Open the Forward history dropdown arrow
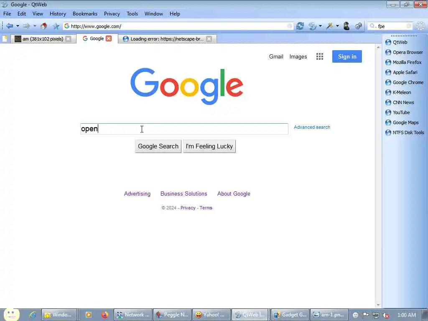Screen dimensions: 428x321 (x=35, y=26)
